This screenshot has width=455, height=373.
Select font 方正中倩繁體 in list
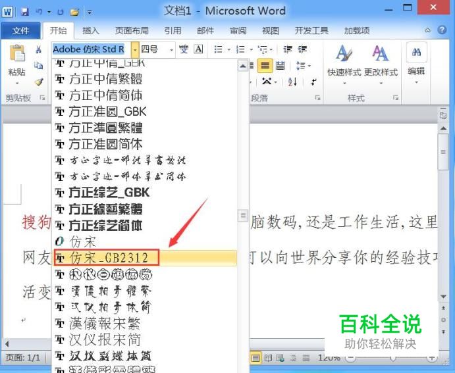pyautogui.click(x=144, y=79)
